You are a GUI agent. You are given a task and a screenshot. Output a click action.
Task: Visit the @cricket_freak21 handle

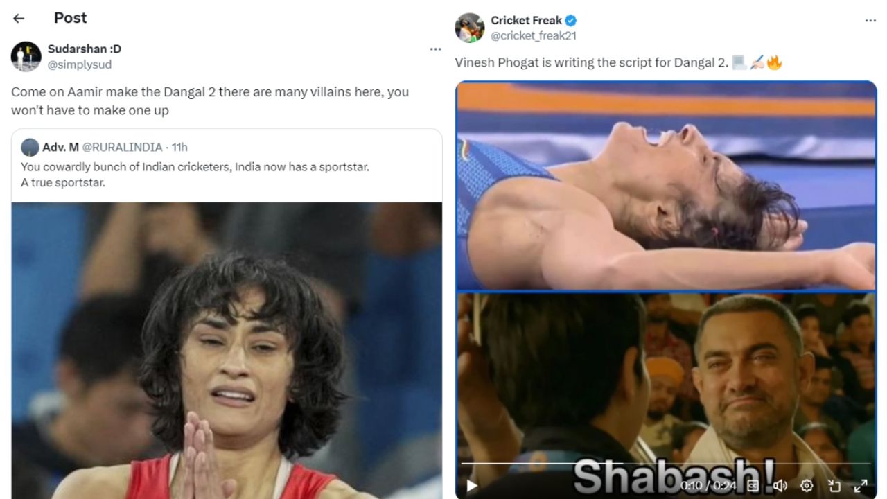pyautogui.click(x=534, y=36)
